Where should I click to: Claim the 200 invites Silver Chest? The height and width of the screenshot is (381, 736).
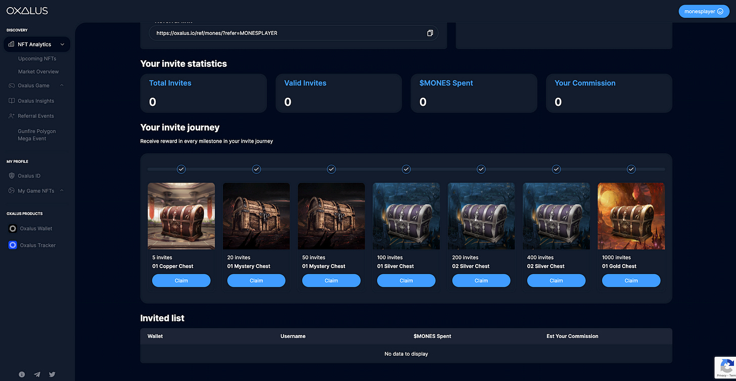tap(481, 280)
